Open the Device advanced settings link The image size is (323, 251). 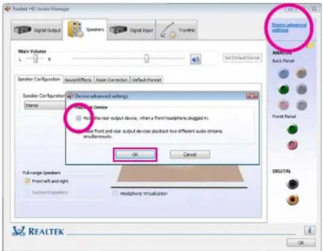tap(289, 27)
